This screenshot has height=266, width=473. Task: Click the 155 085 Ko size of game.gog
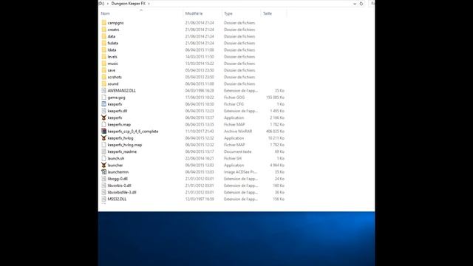tap(275, 98)
